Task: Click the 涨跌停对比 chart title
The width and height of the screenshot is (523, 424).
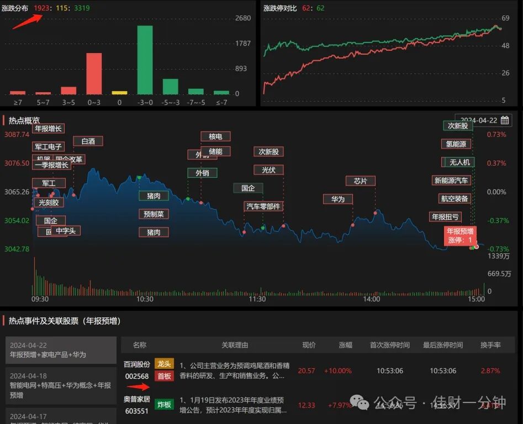Action: click(280, 8)
